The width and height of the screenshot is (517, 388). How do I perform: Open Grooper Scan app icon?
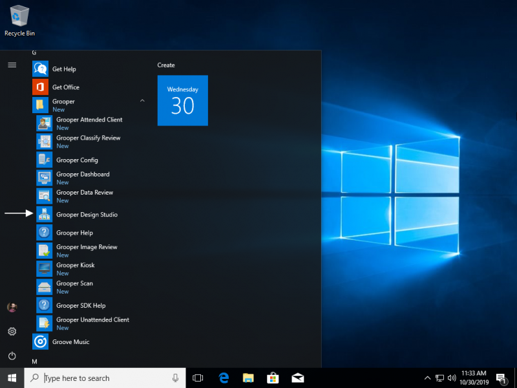click(x=45, y=287)
